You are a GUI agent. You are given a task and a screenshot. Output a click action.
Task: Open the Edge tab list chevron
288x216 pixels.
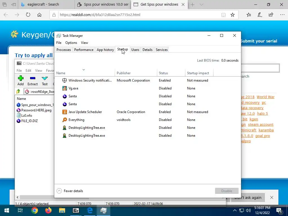(x=201, y=4)
